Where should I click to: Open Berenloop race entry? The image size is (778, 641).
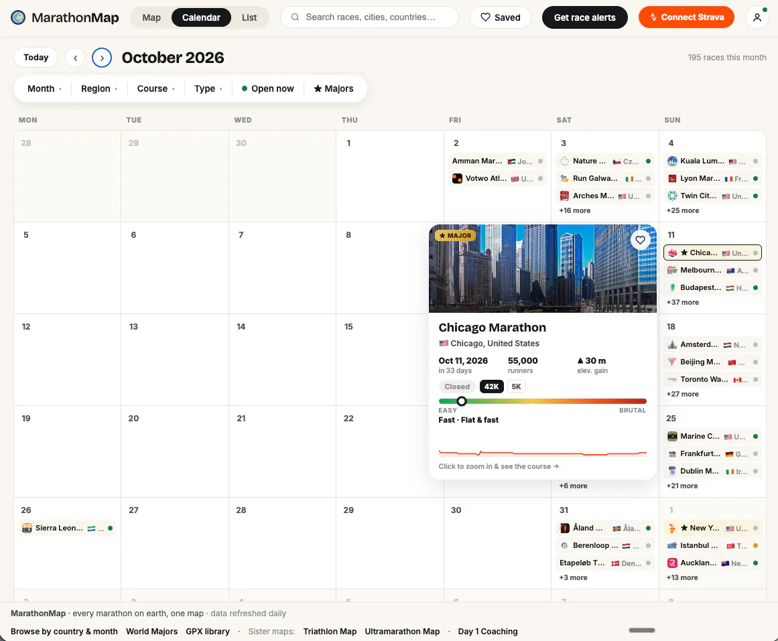[x=605, y=545]
